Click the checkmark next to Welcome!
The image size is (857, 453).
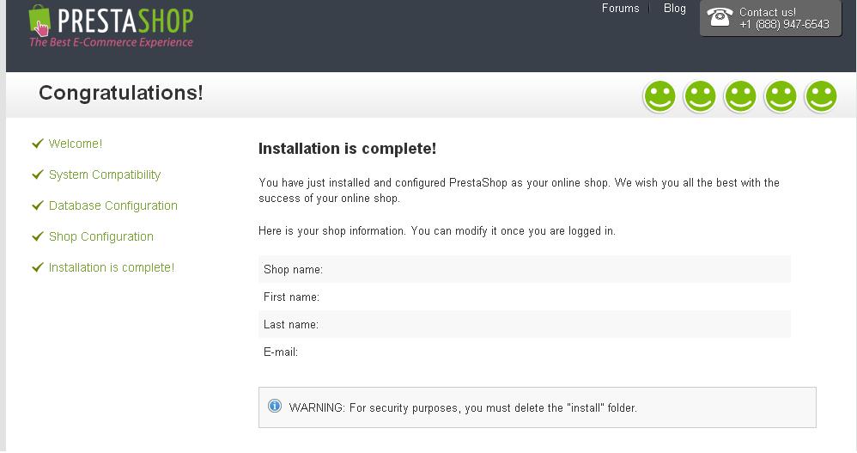pos(37,144)
